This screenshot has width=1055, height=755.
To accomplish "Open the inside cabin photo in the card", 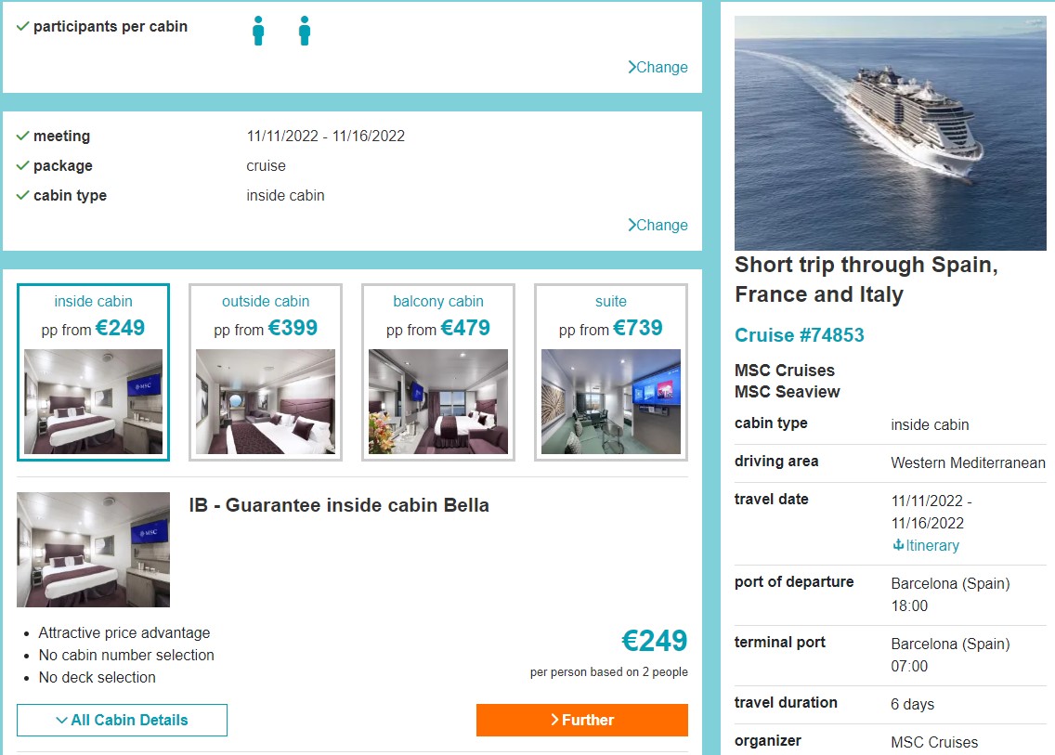I will 93,401.
